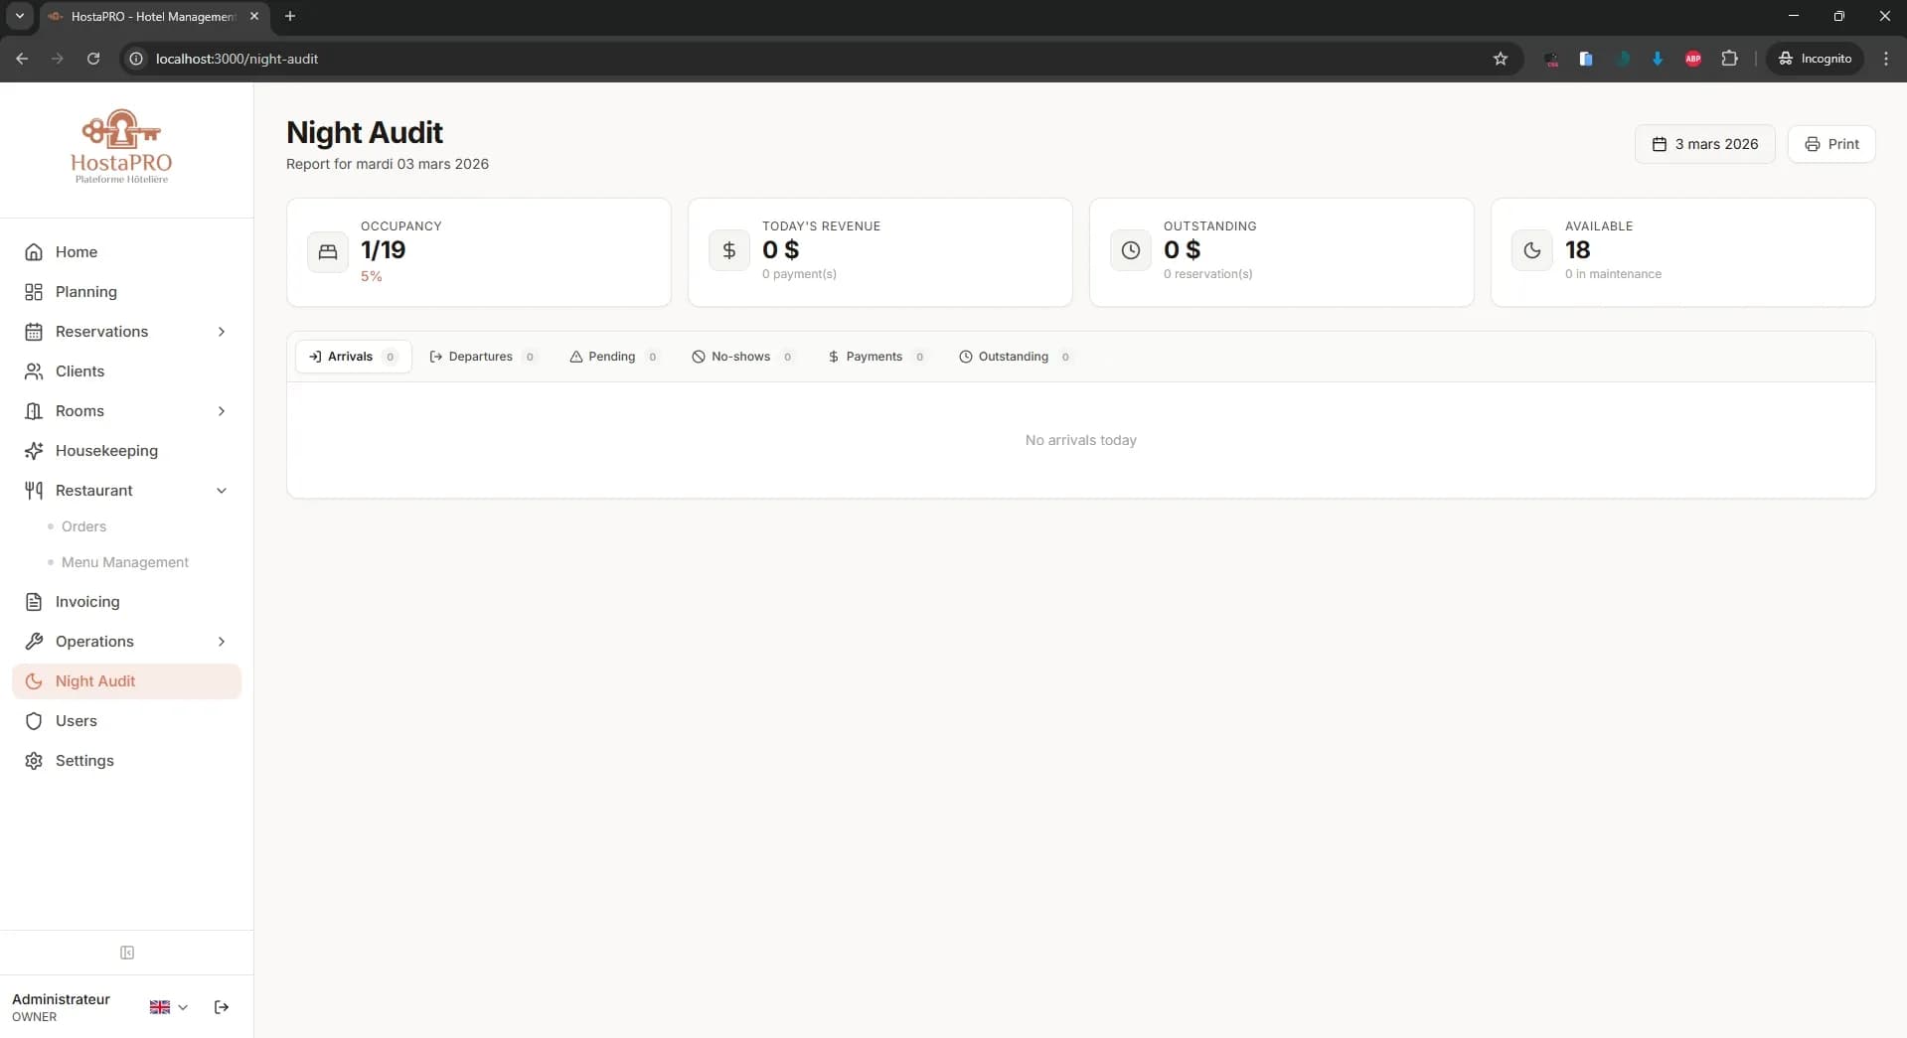Switch to the Departures tab
Screen dimensions: 1907x1038
pyautogui.click(x=481, y=357)
